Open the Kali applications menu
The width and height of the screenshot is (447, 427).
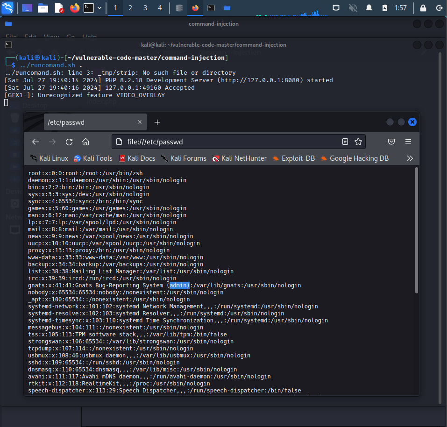(x=8, y=8)
